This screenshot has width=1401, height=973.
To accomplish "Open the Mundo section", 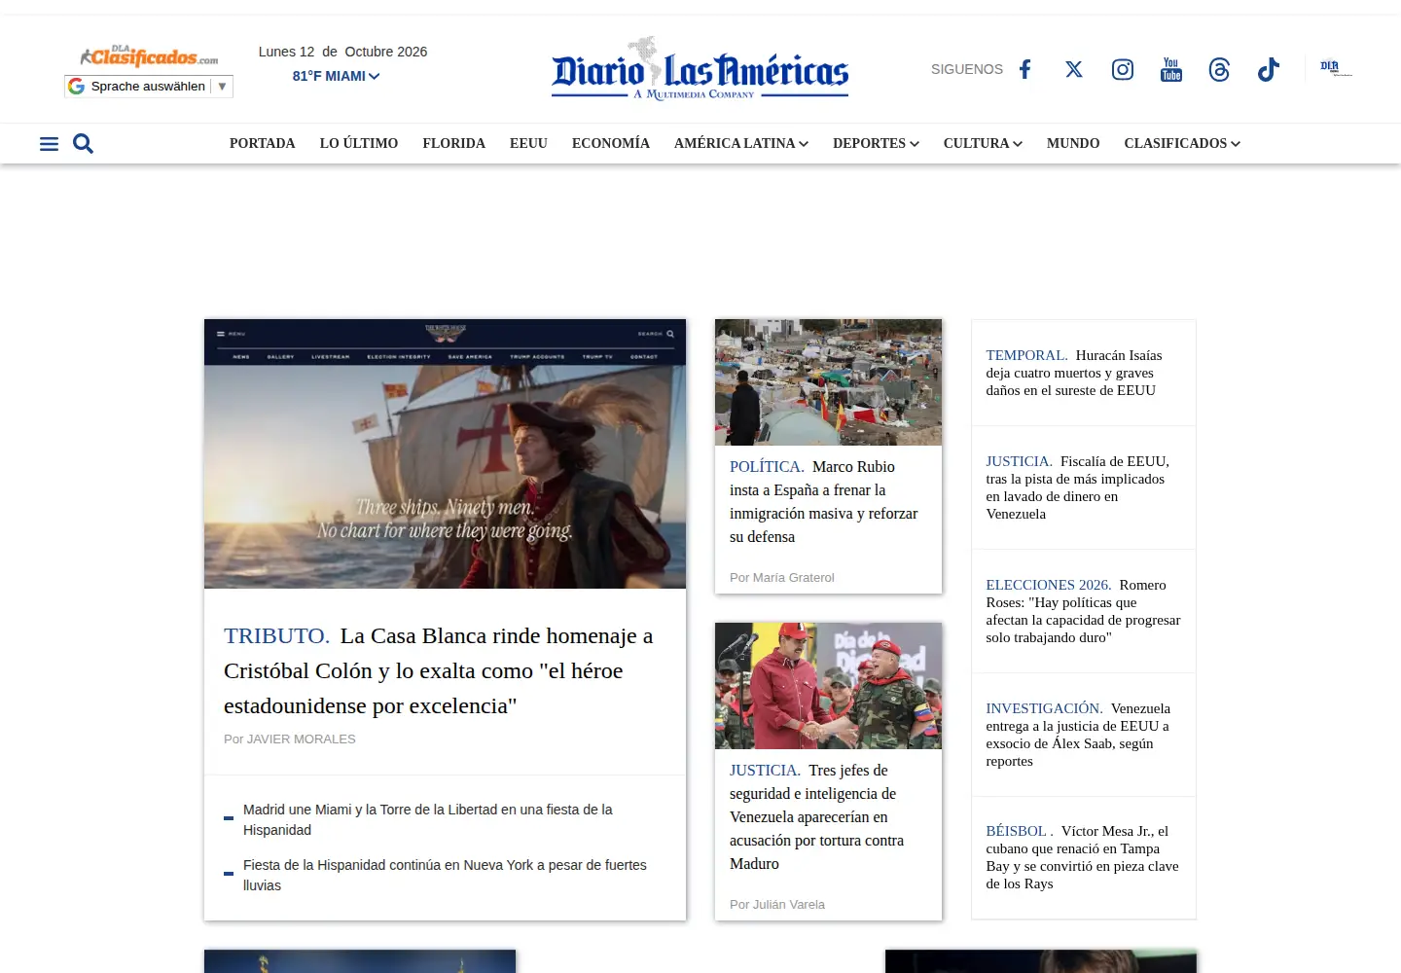I will 1073,143.
